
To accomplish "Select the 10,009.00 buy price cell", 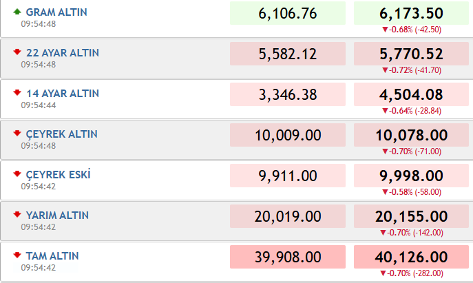I will click(x=288, y=135).
